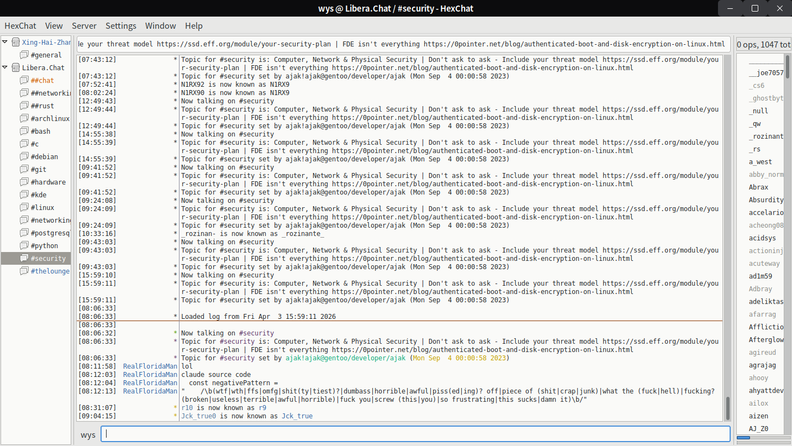
Task: Click the channel icon next to #thelounge
Action: (x=24, y=271)
